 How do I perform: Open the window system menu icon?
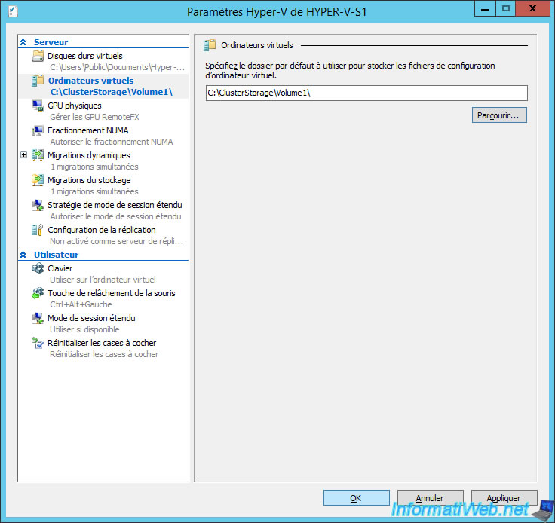(x=13, y=11)
